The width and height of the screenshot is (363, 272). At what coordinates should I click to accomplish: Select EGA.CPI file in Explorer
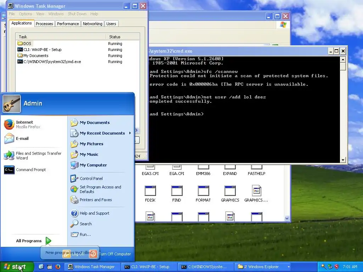click(177, 171)
